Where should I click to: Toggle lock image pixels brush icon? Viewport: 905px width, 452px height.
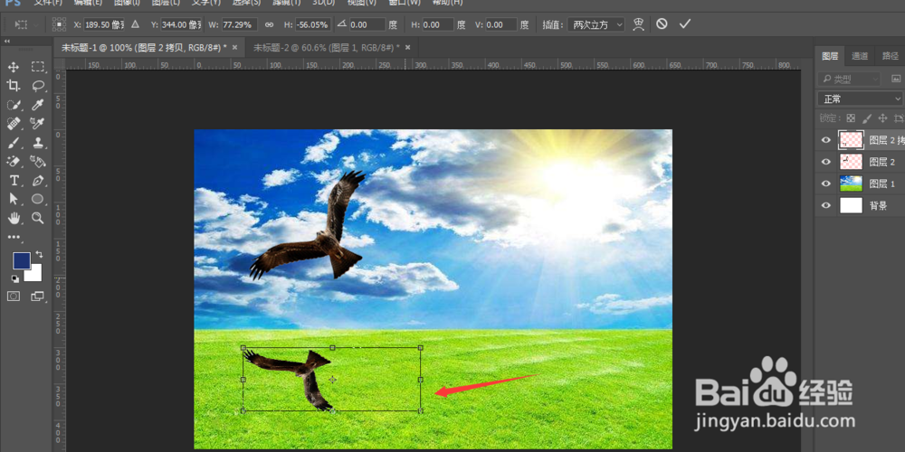point(866,118)
